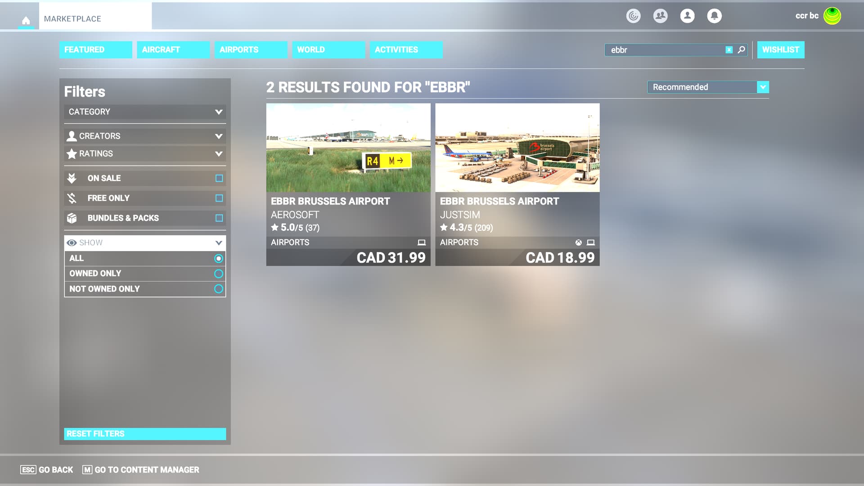864x486 pixels.
Task: Open the notifications bell icon
Action: click(x=714, y=16)
